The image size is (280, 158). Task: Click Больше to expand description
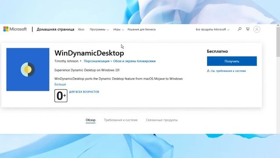tap(60, 84)
